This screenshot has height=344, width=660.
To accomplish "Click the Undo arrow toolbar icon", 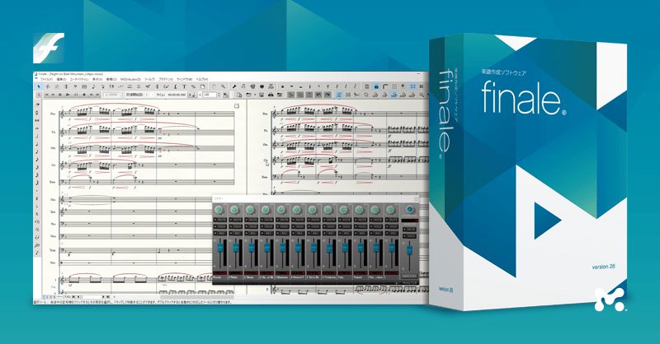I will [318, 95].
